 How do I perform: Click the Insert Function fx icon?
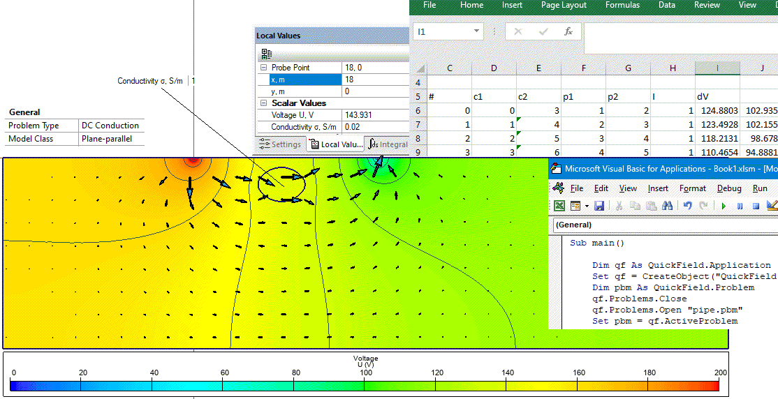click(x=568, y=31)
